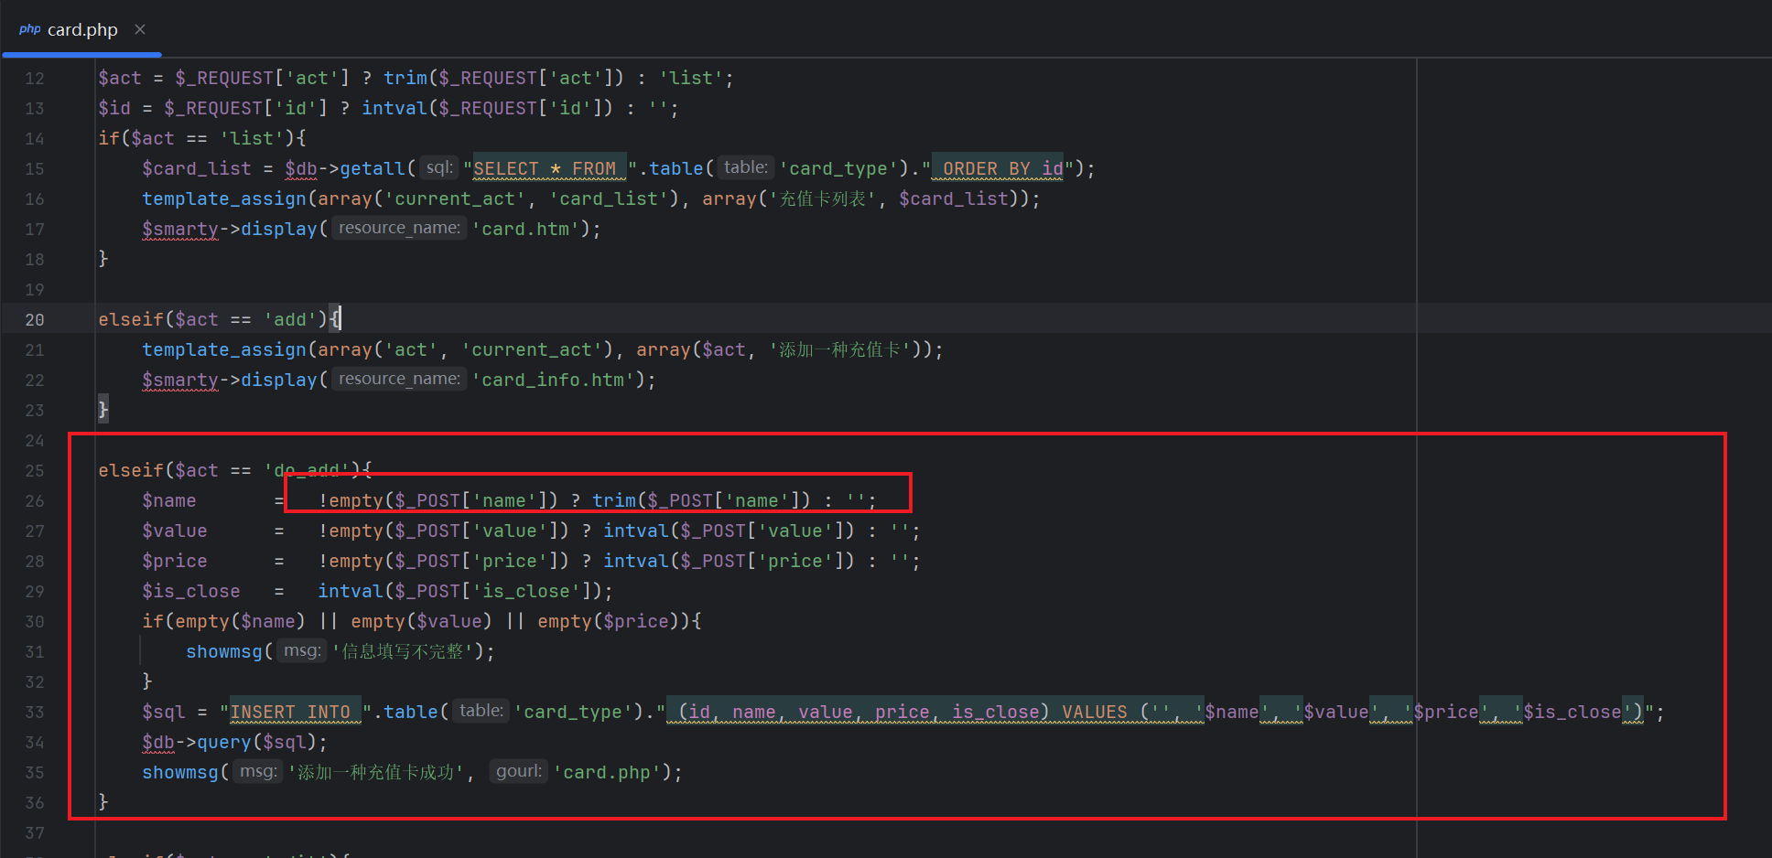Screen dimensions: 1772x858
Task: Click the 'card_type' string on line 33
Action: tap(575, 713)
